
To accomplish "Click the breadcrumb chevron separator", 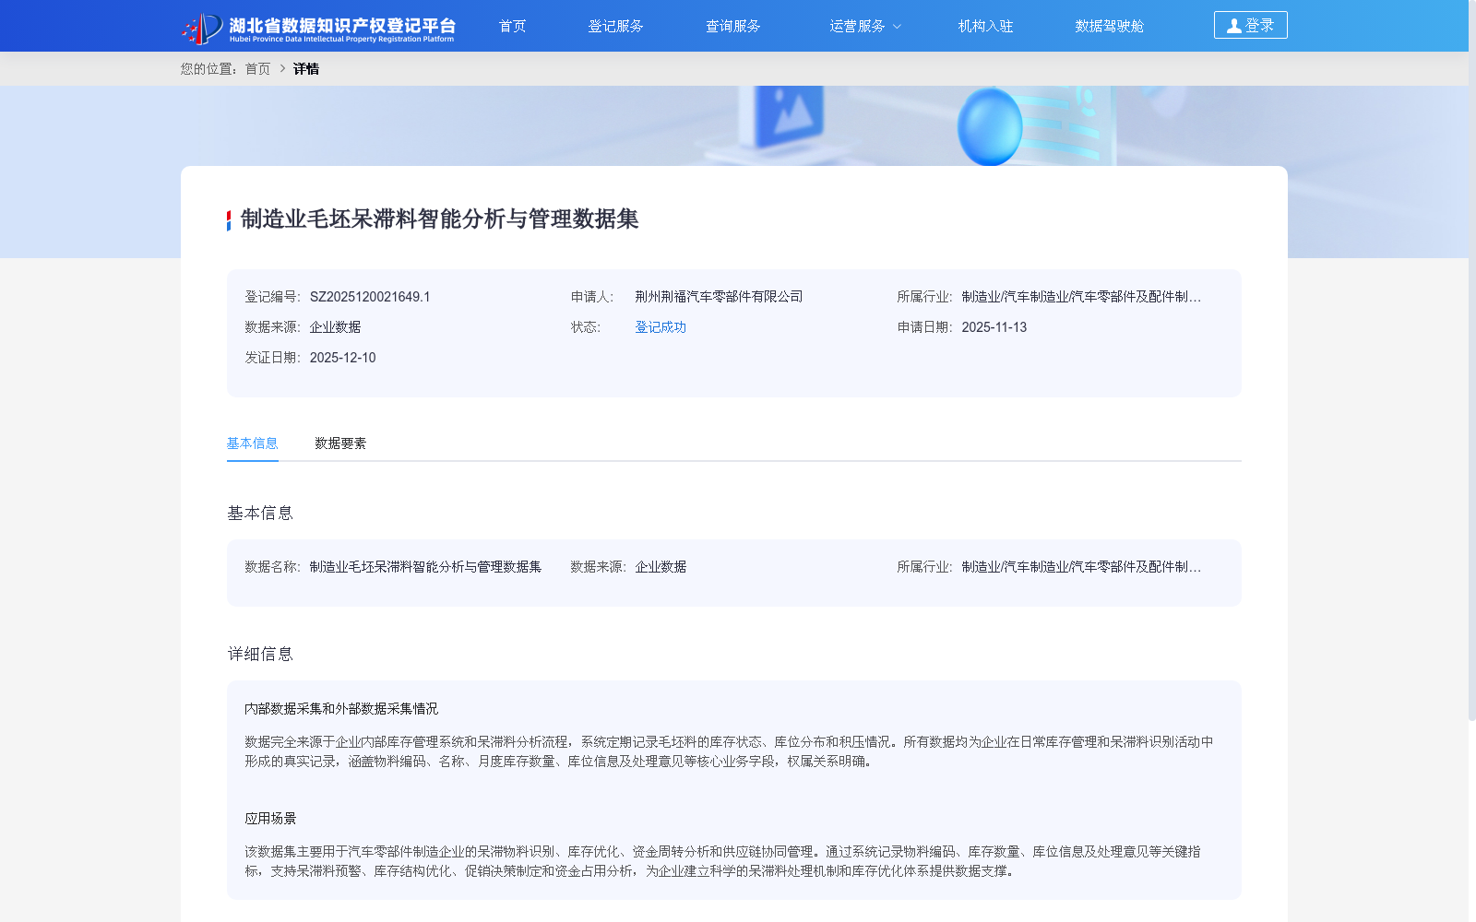I will 282,69.
